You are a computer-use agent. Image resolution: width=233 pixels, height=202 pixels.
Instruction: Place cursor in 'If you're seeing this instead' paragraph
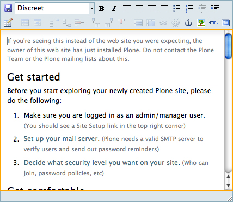click(x=111, y=50)
